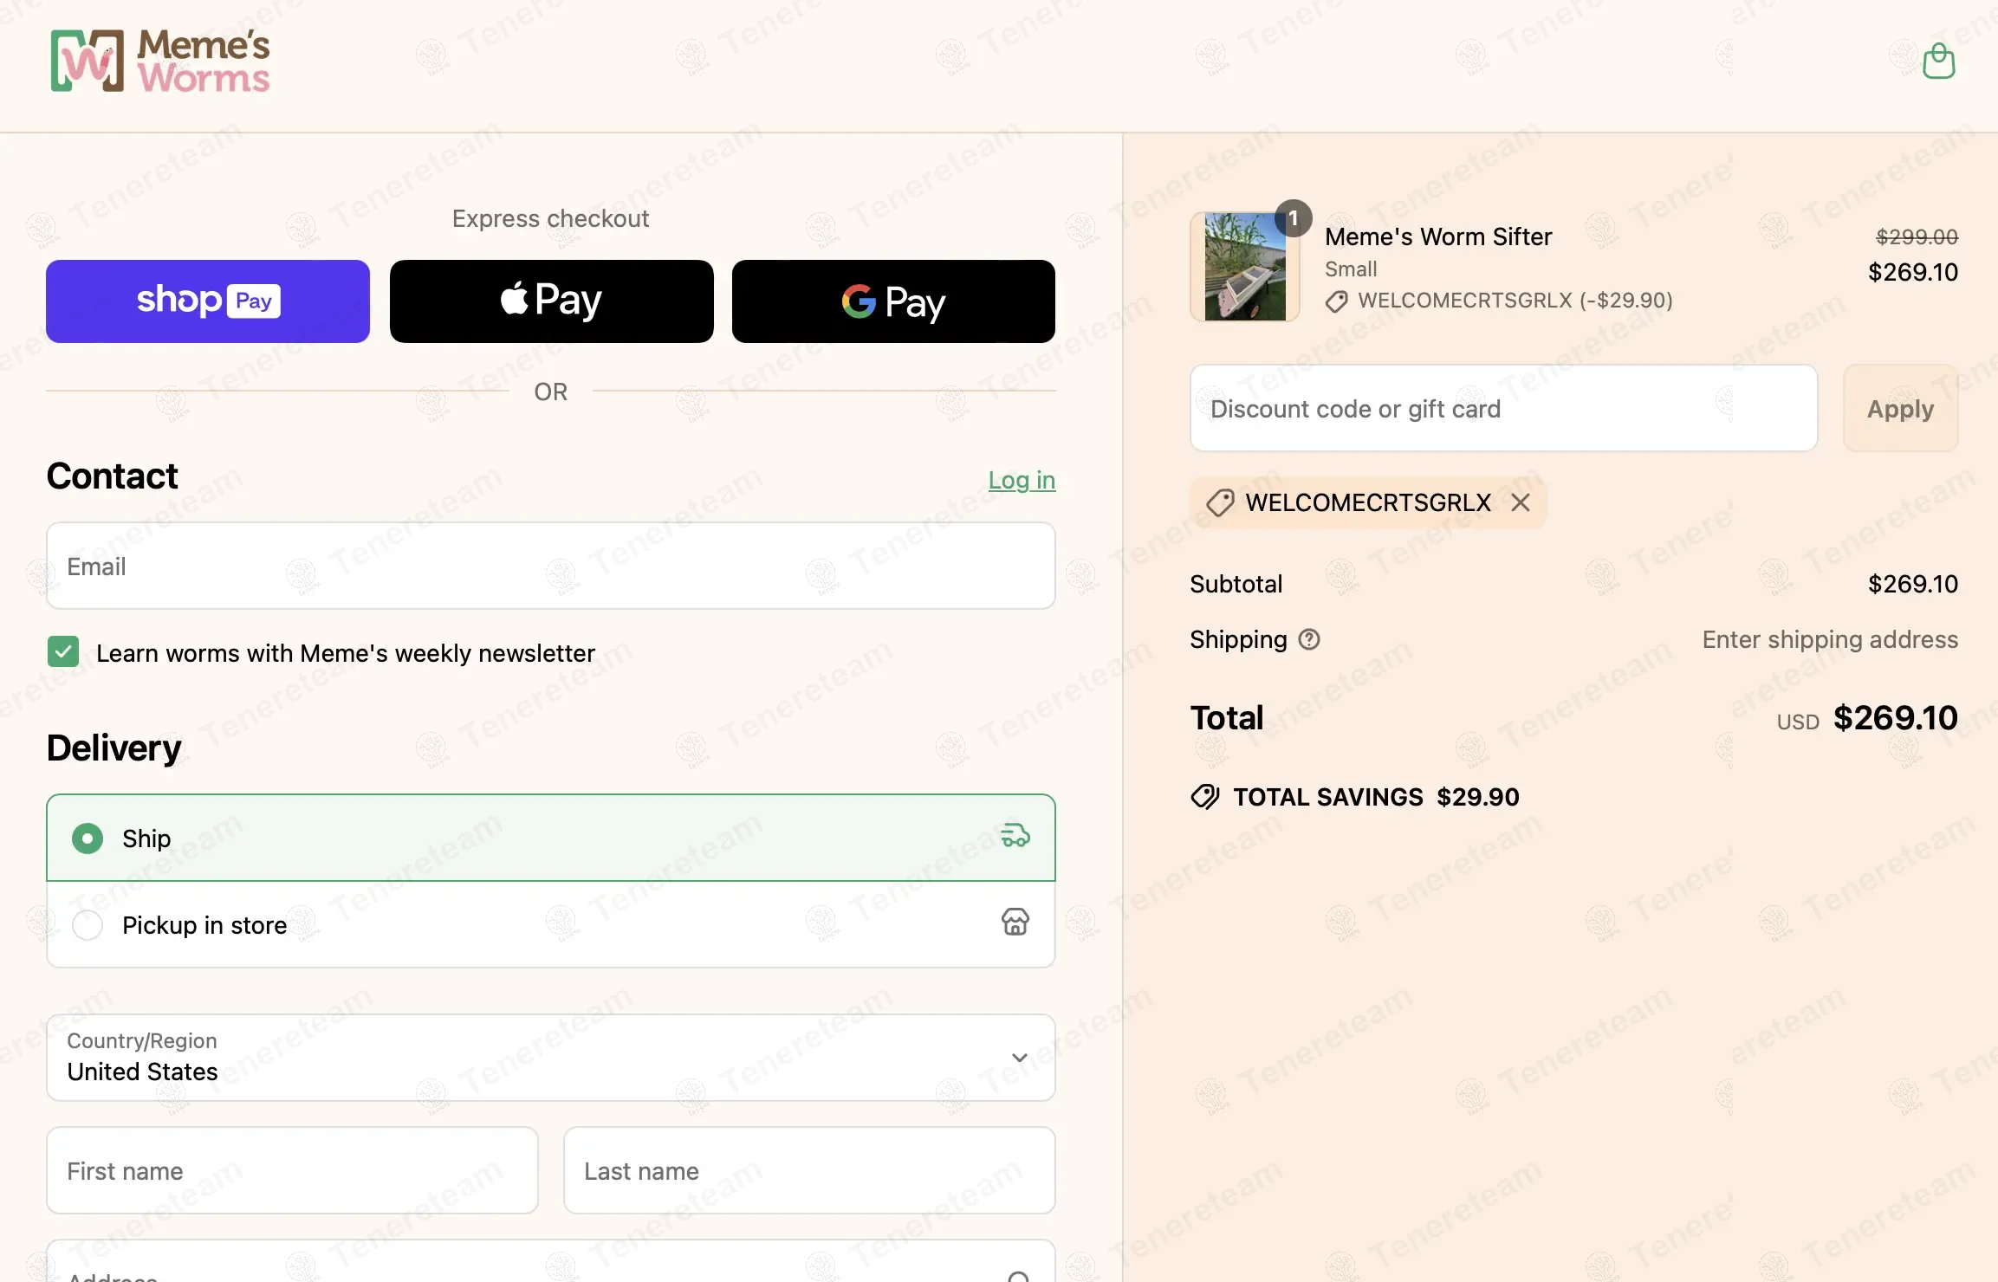Click the store icon beside Pickup in store

pos(1015,922)
